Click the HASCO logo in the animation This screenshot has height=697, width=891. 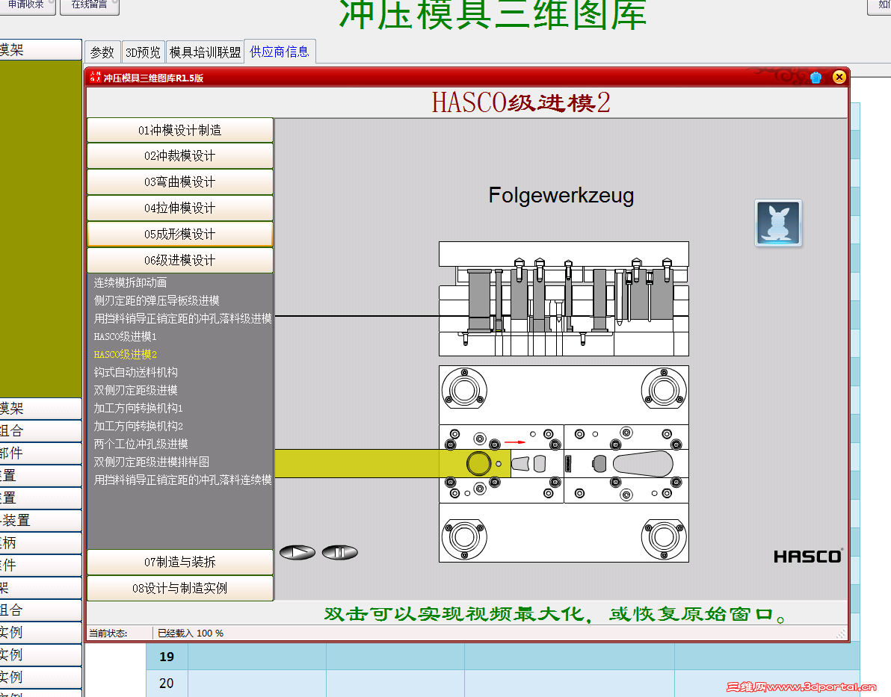point(808,557)
